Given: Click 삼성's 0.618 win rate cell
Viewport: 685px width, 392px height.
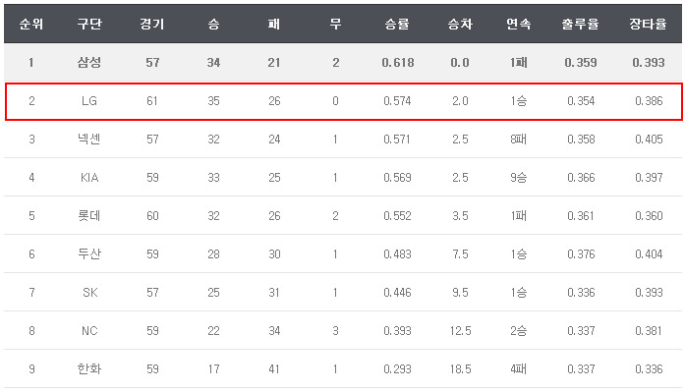Looking at the screenshot, I should pyautogui.click(x=398, y=63).
